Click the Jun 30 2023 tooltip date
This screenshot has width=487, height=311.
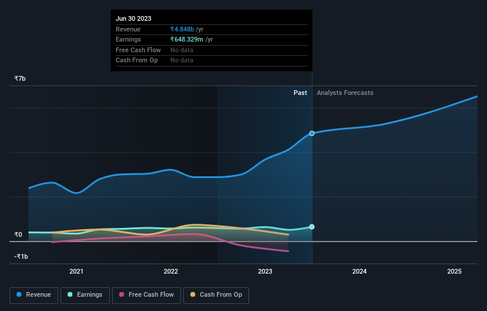(x=133, y=18)
